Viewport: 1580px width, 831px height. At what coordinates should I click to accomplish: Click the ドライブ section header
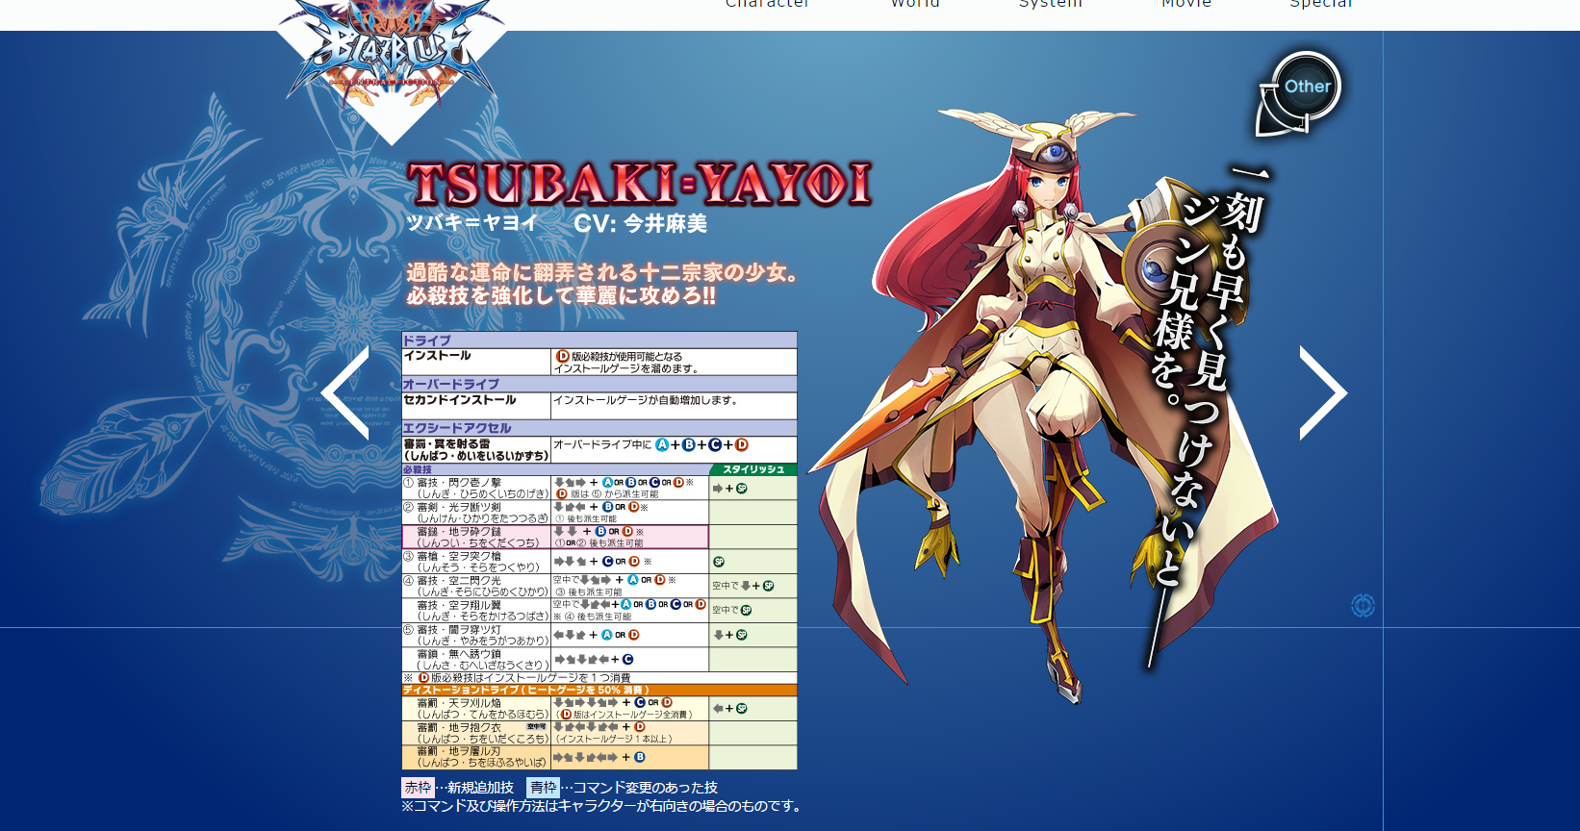[x=599, y=340]
